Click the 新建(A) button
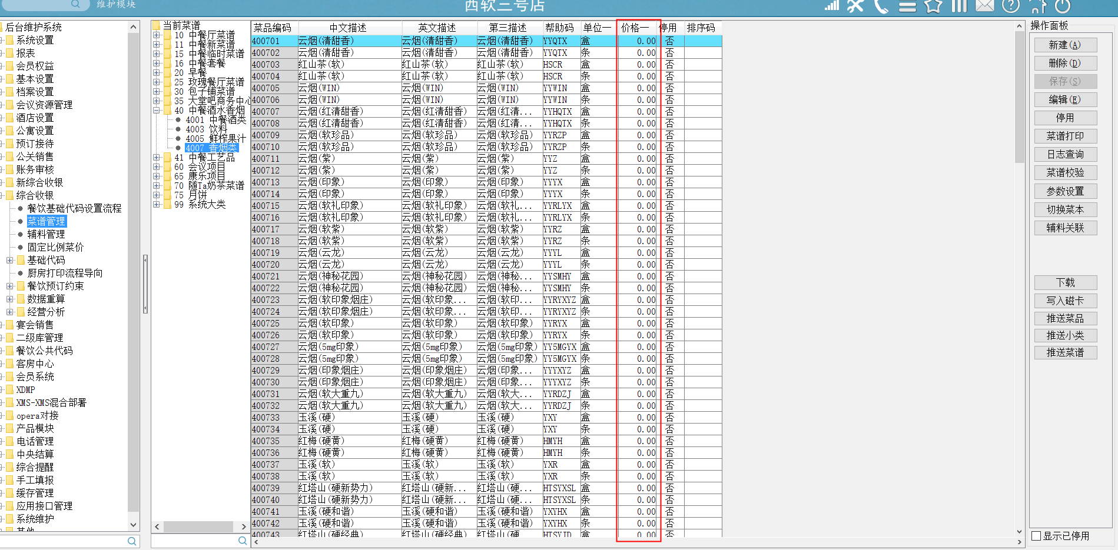1118x550 pixels. (x=1065, y=45)
